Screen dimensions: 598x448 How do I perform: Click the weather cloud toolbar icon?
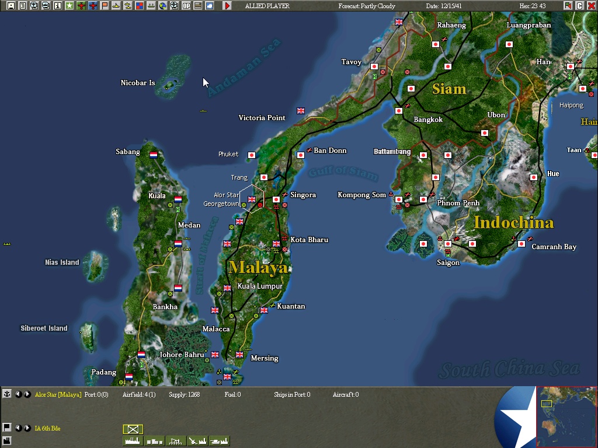tap(210, 6)
